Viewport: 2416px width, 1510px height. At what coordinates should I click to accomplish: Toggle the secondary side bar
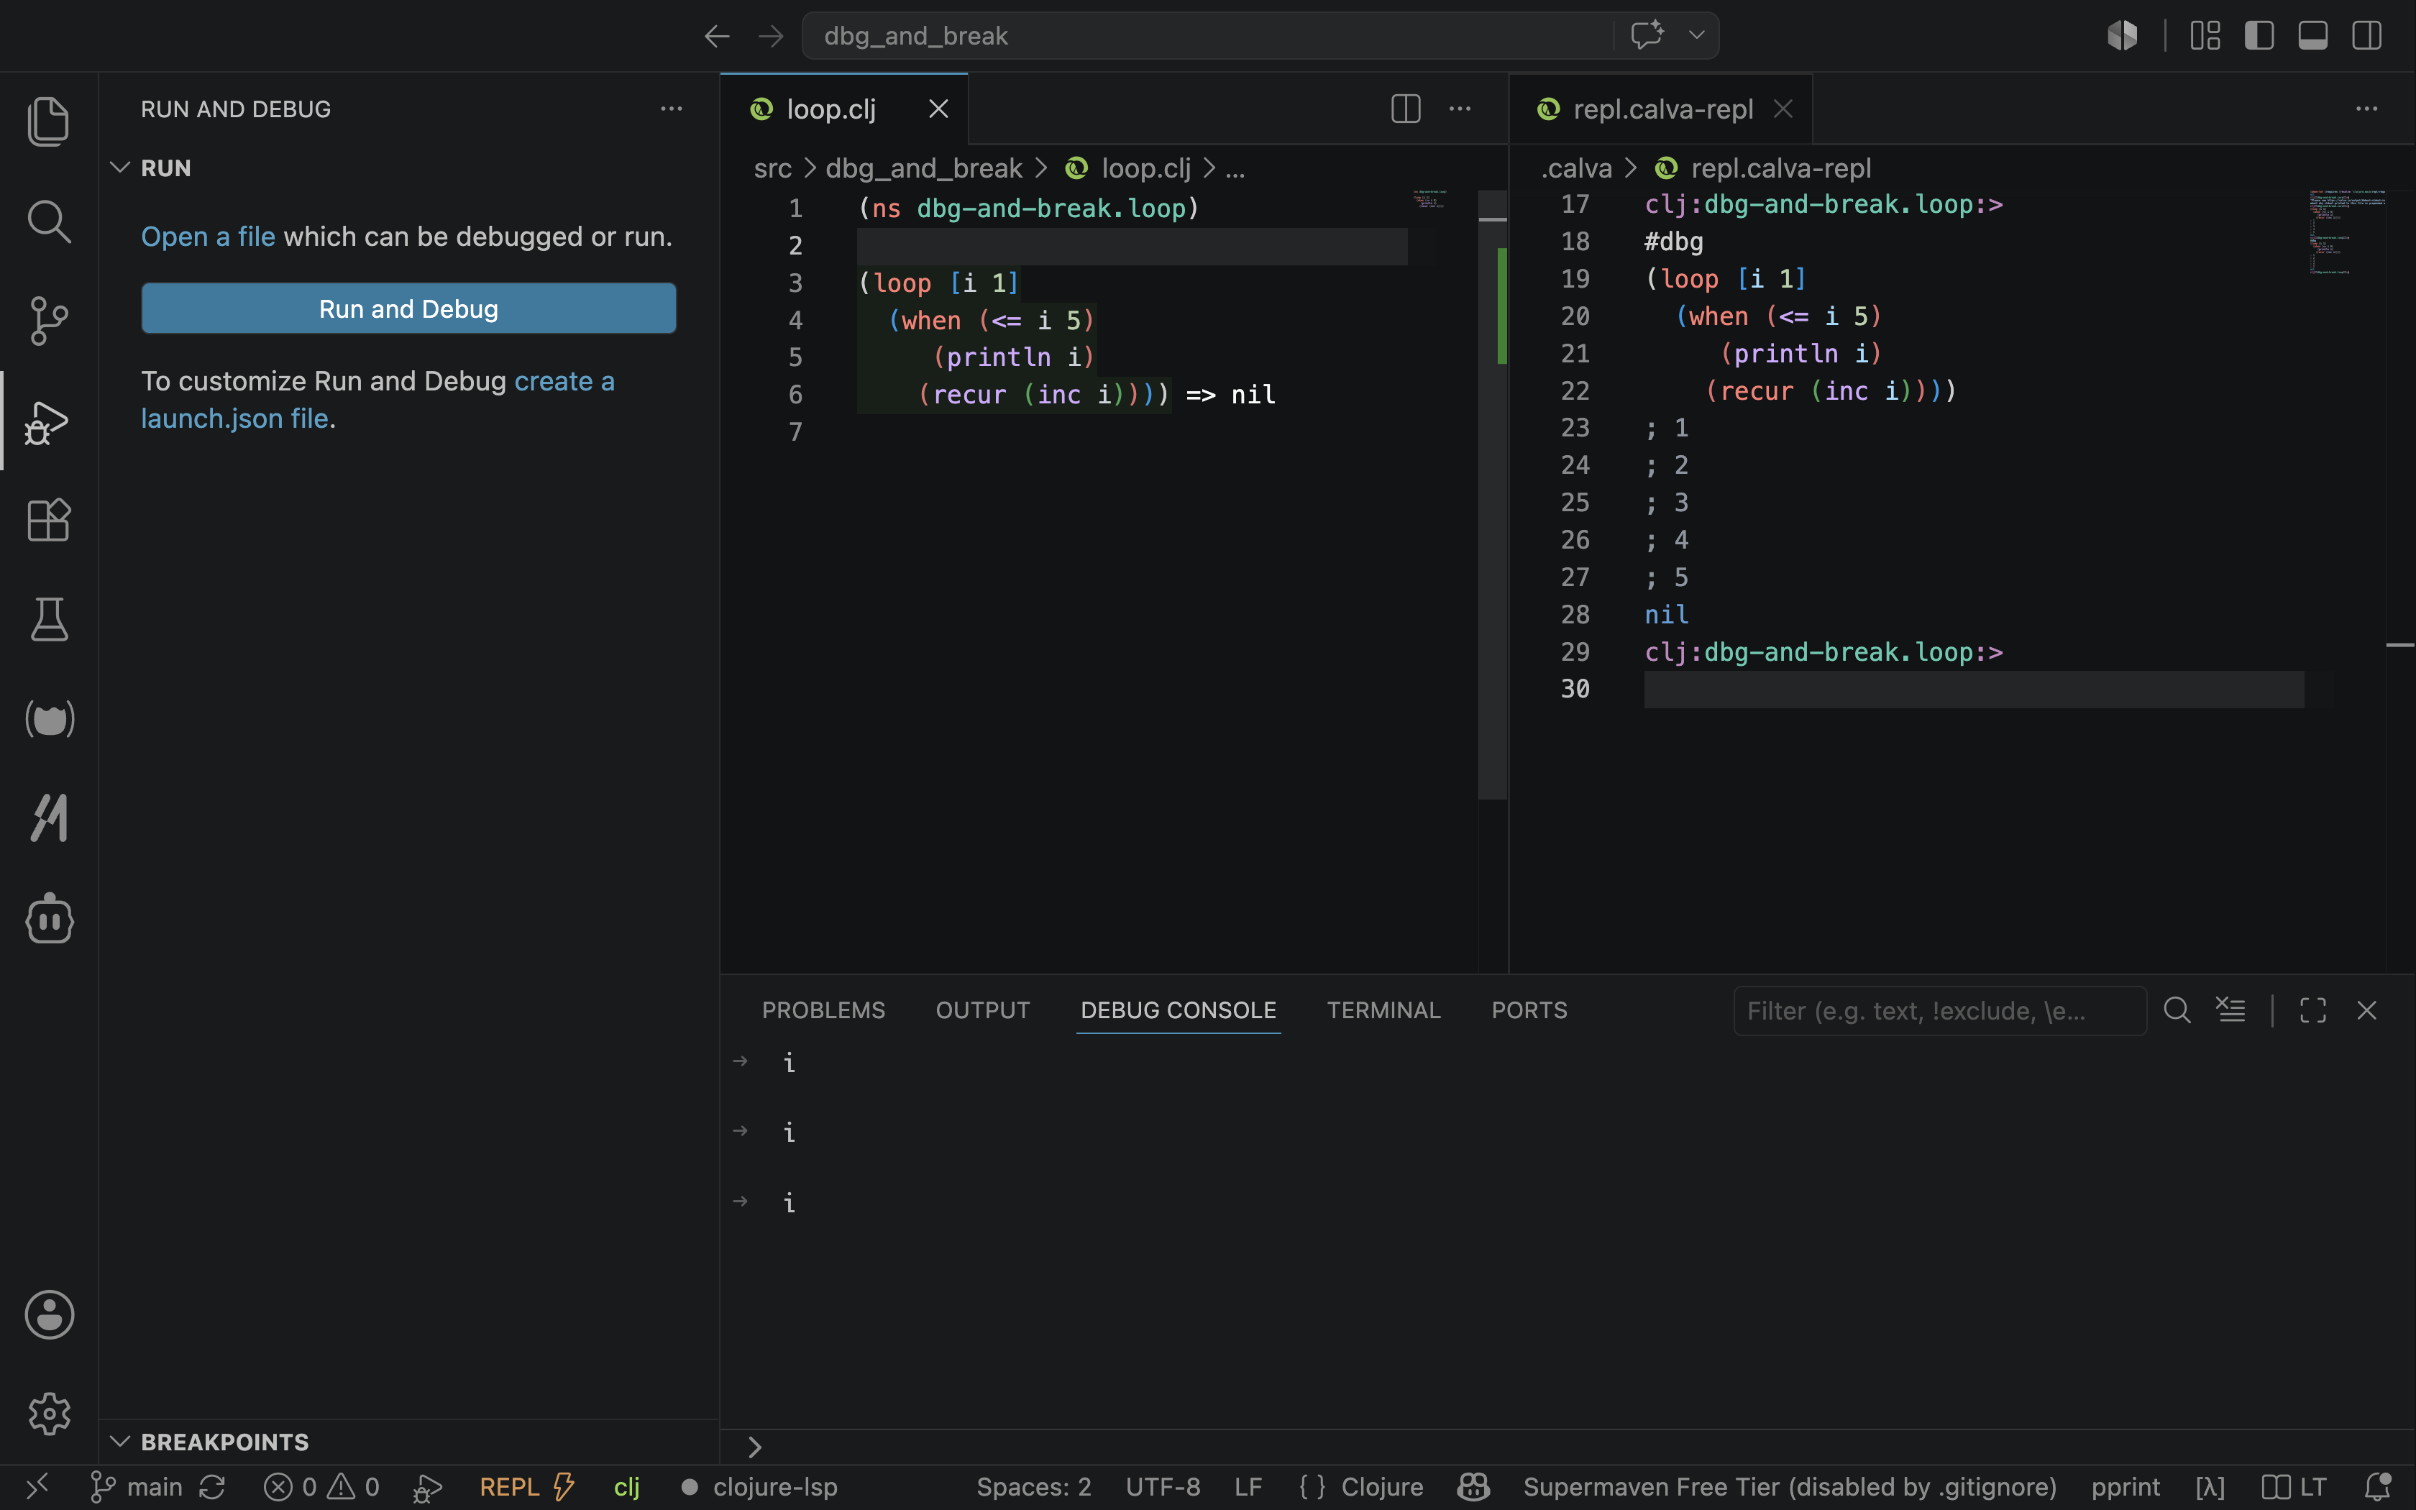(x=2367, y=35)
